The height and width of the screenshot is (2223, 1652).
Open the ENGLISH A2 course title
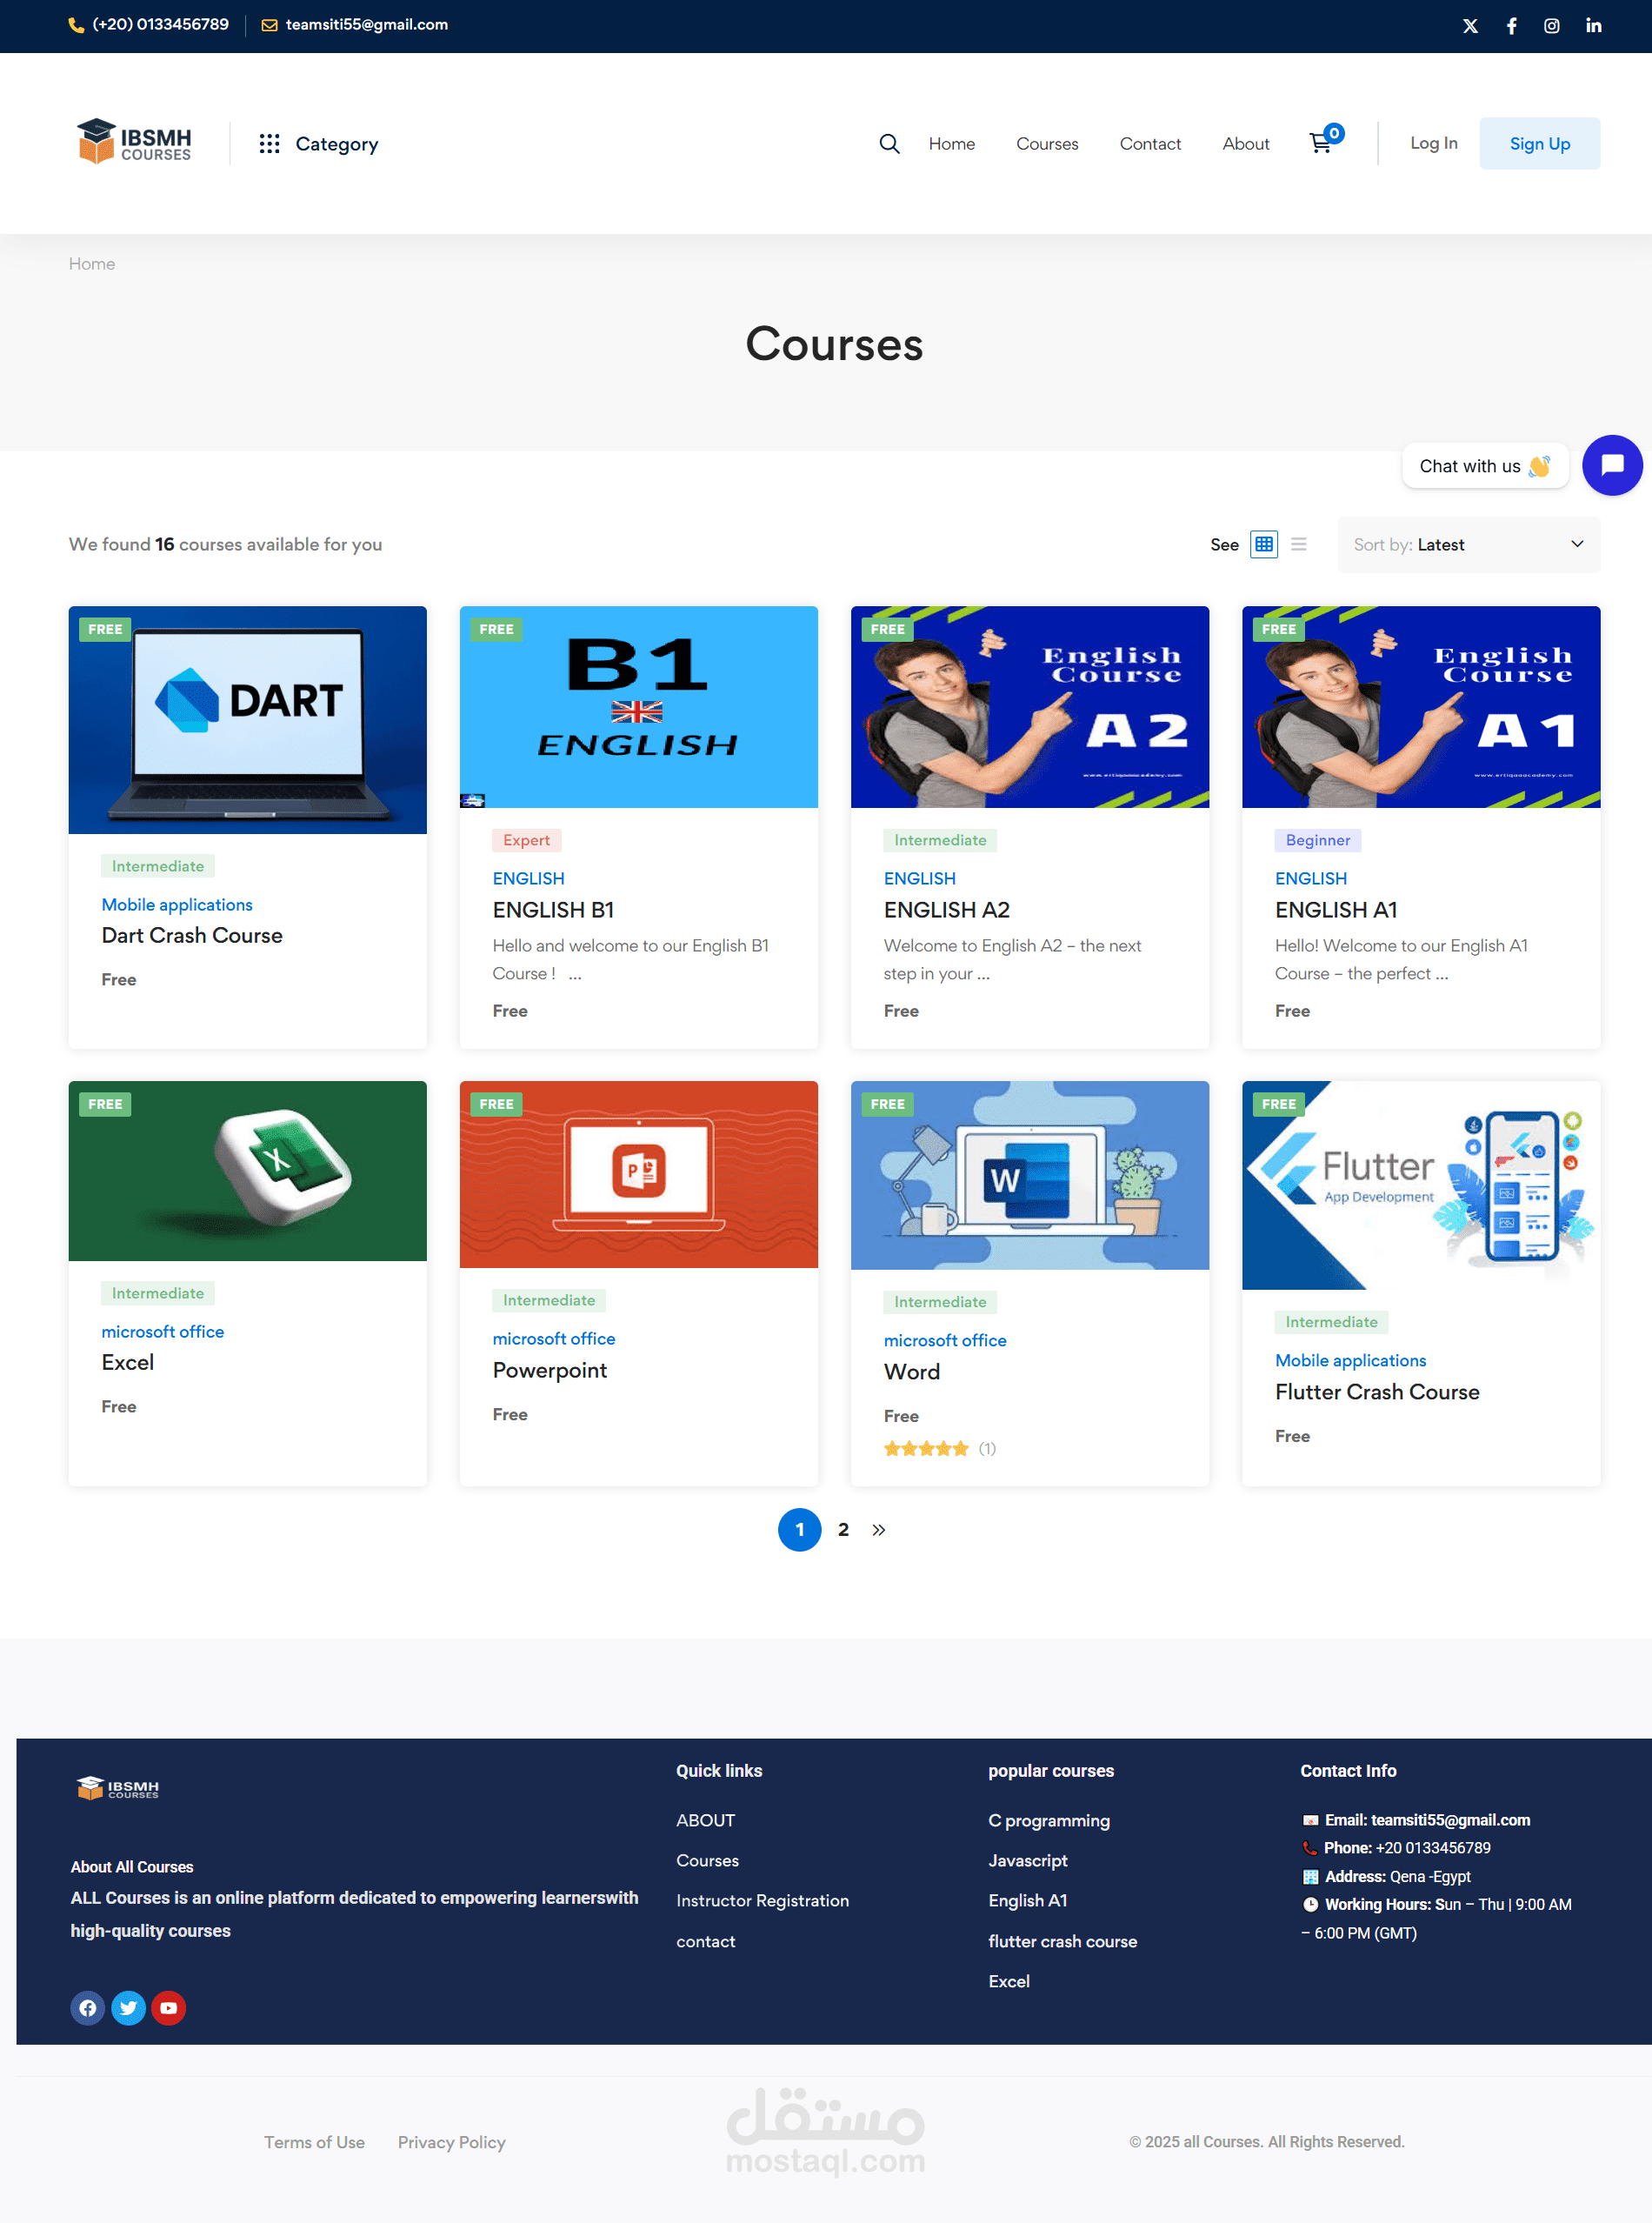[x=947, y=910]
